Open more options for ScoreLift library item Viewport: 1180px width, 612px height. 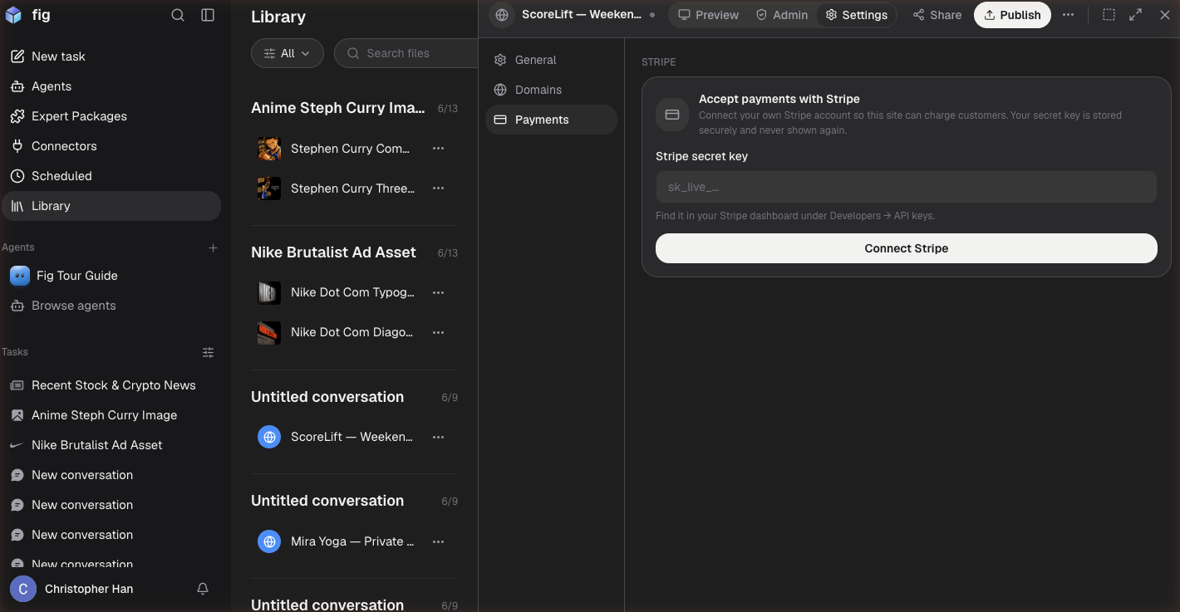click(x=438, y=437)
